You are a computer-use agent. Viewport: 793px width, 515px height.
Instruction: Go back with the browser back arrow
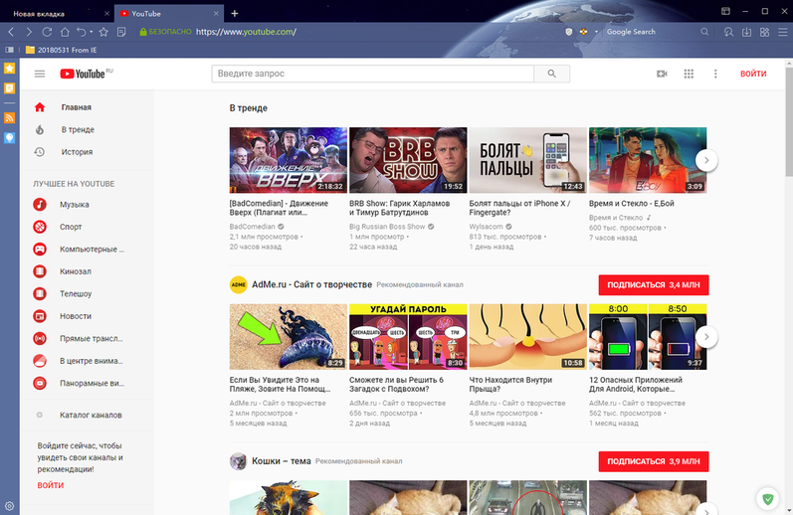point(11,32)
